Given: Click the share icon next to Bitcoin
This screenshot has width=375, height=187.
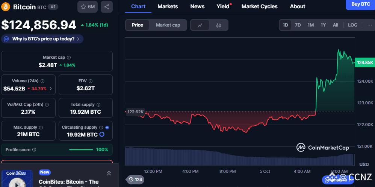Looking at the screenshot, I should coord(107,7).
